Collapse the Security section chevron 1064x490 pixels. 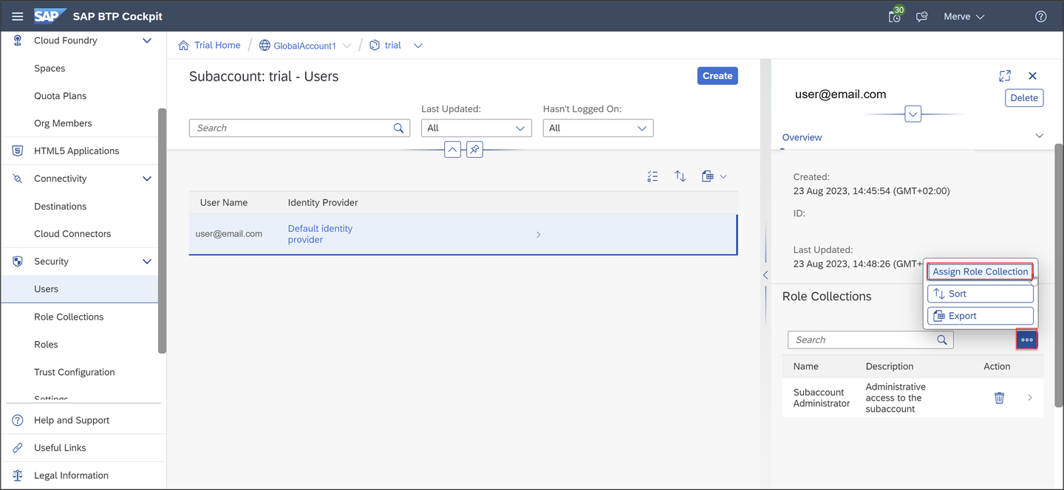pyautogui.click(x=147, y=261)
